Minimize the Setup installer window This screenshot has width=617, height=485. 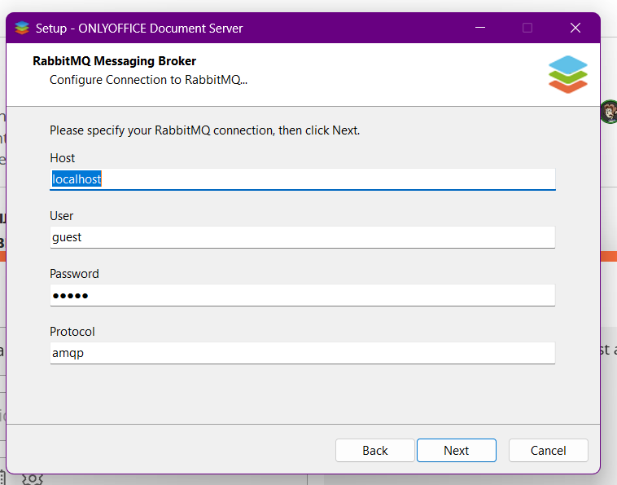pyautogui.click(x=479, y=28)
